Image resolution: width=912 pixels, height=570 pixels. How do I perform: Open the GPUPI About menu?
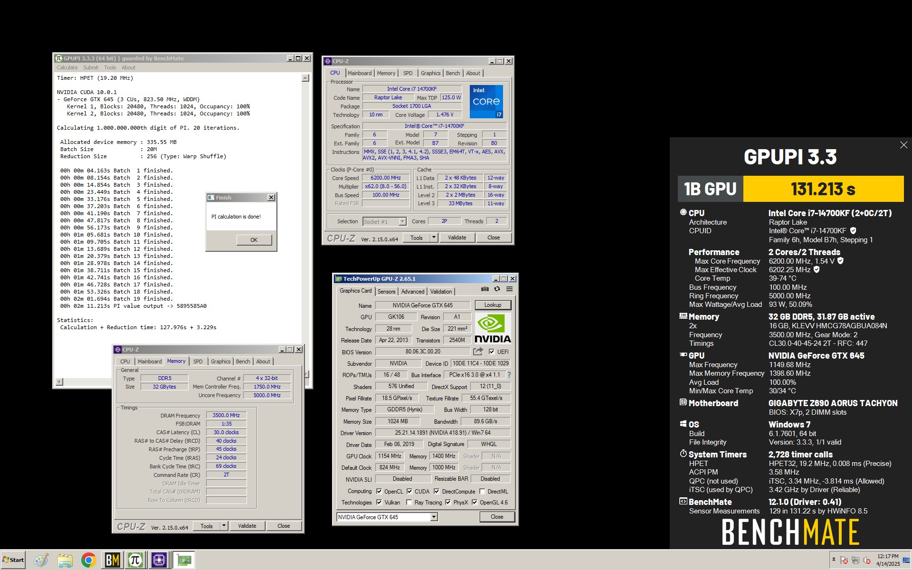tap(128, 67)
